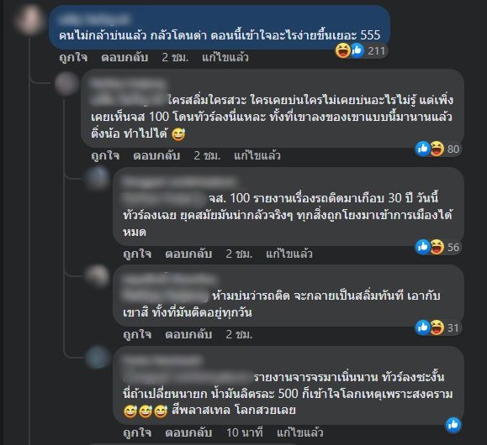Open แก้ไขแล้ว on the 30 ปี comment

click(x=289, y=254)
